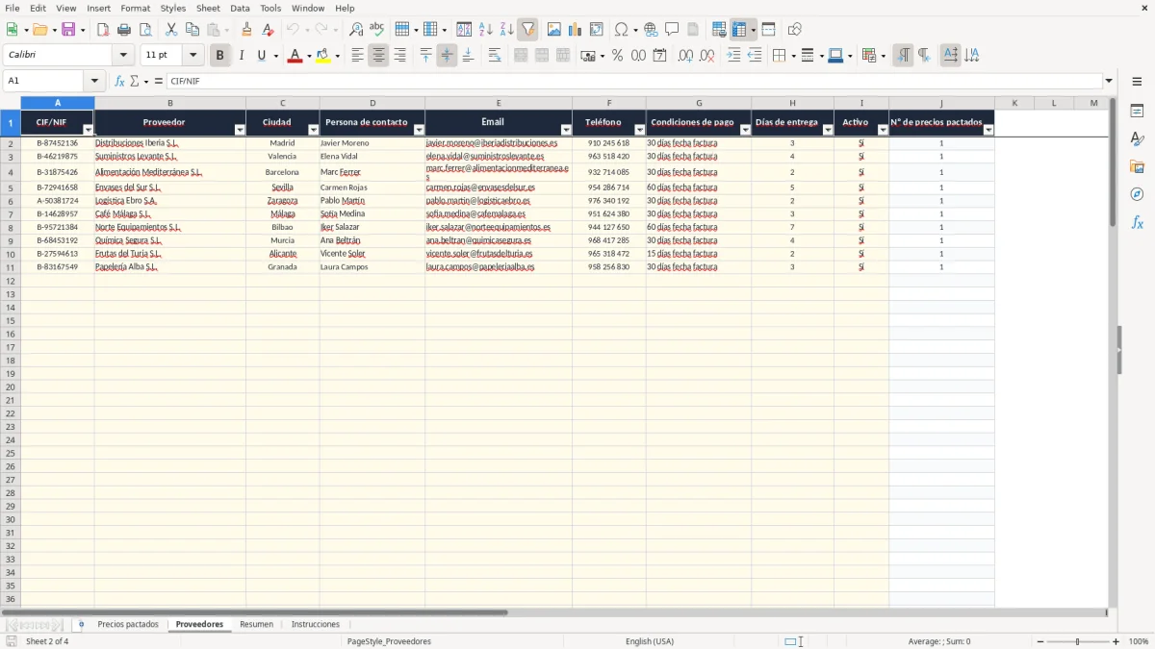Click the Font Color red swatch button

[295, 56]
